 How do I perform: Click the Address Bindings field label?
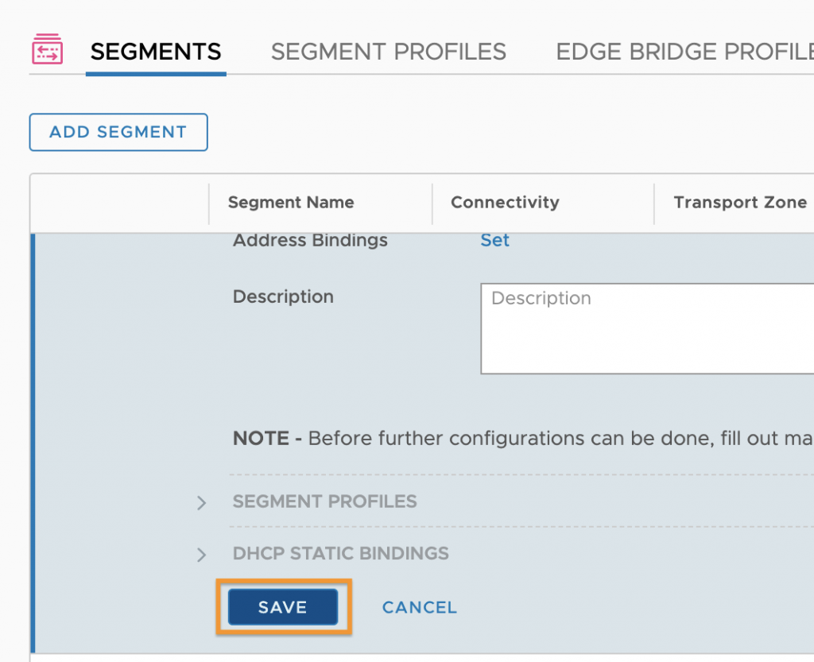311,240
